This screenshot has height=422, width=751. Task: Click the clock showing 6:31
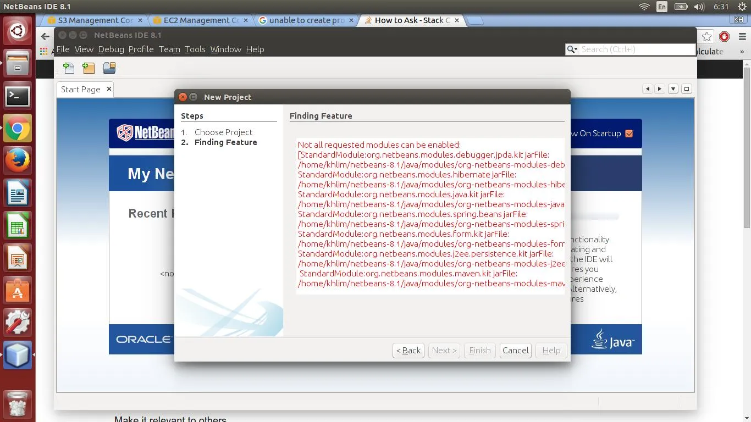pos(721,7)
